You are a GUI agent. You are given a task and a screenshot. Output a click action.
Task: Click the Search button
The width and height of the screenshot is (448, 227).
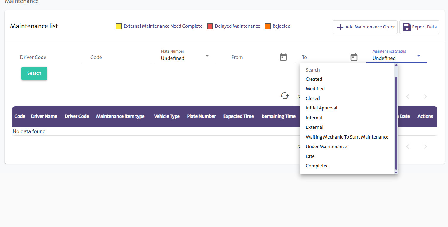(34, 73)
